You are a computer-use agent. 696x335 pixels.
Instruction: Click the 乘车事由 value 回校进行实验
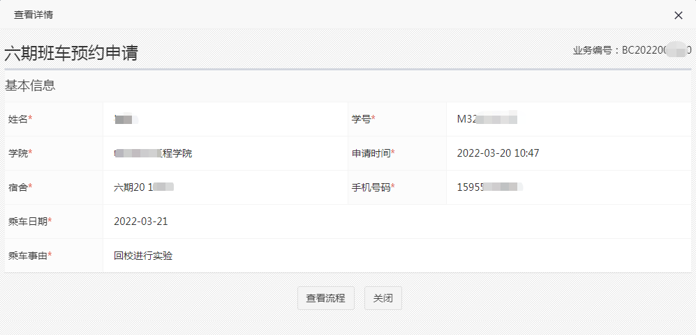(143, 256)
